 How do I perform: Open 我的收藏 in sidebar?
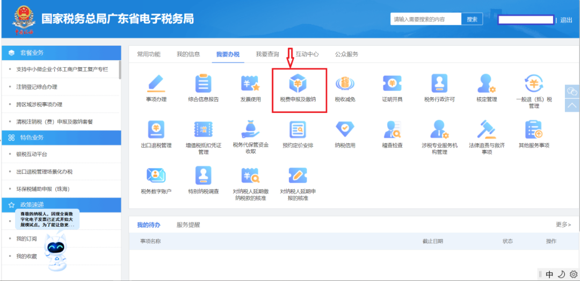pyautogui.click(x=27, y=256)
